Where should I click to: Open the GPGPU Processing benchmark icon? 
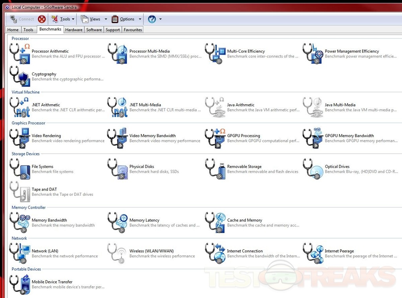[215, 138]
